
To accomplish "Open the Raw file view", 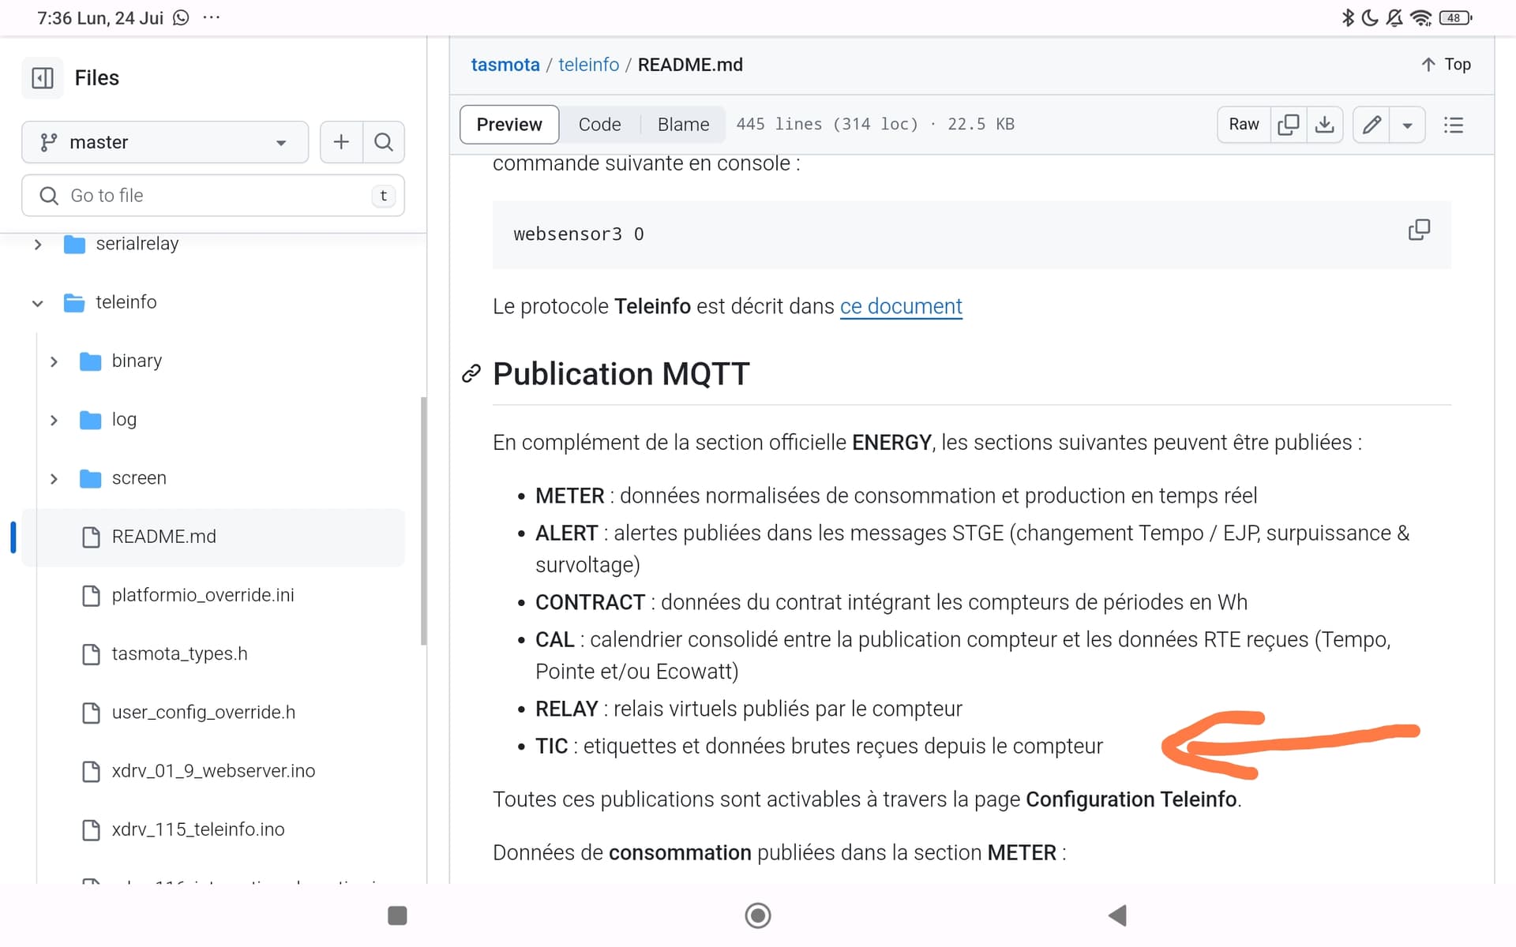I will [x=1244, y=125].
